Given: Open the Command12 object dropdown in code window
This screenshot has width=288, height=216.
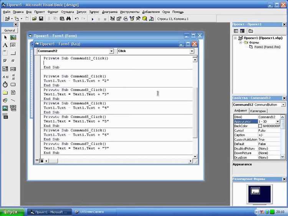Looking at the screenshot, I should (x=111, y=51).
